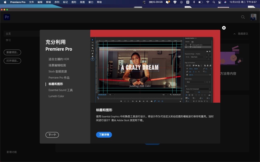
Task: Click the blue 了解详情 button
Action: 104,135
